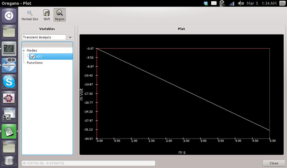Open network signal indicator

tap(232, 3)
